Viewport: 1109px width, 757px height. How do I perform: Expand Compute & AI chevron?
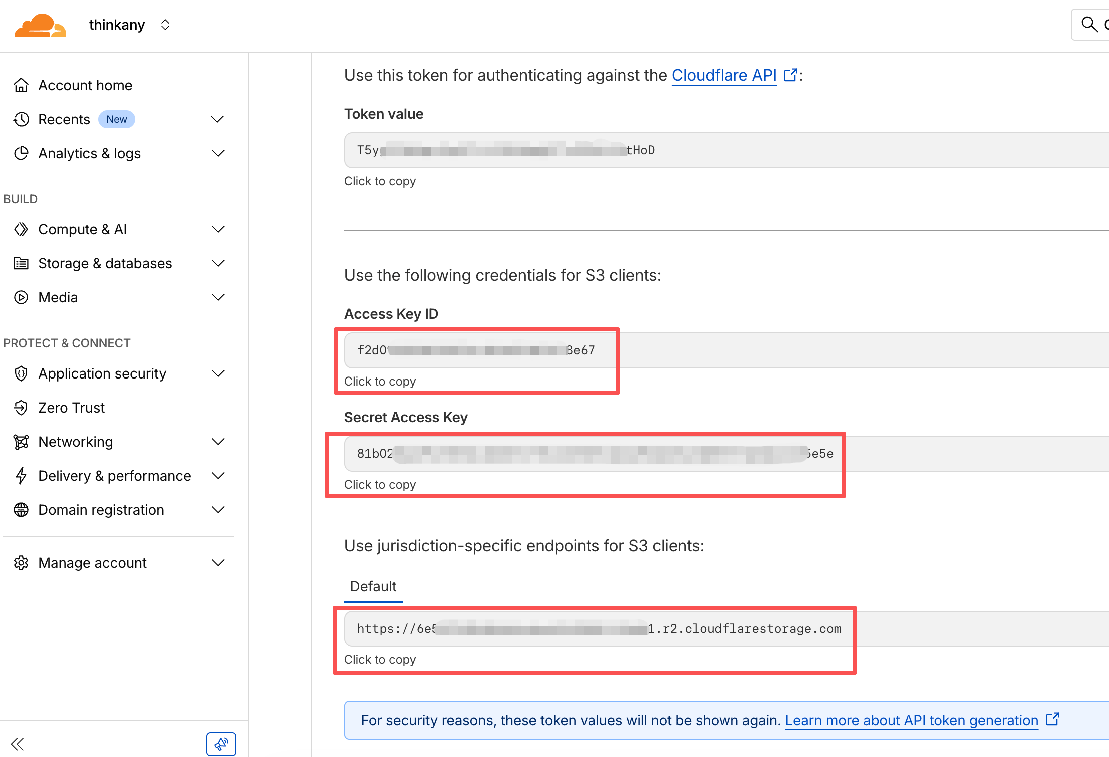click(218, 229)
